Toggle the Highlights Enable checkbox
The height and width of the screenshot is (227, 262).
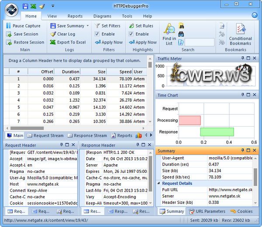pos(131,34)
